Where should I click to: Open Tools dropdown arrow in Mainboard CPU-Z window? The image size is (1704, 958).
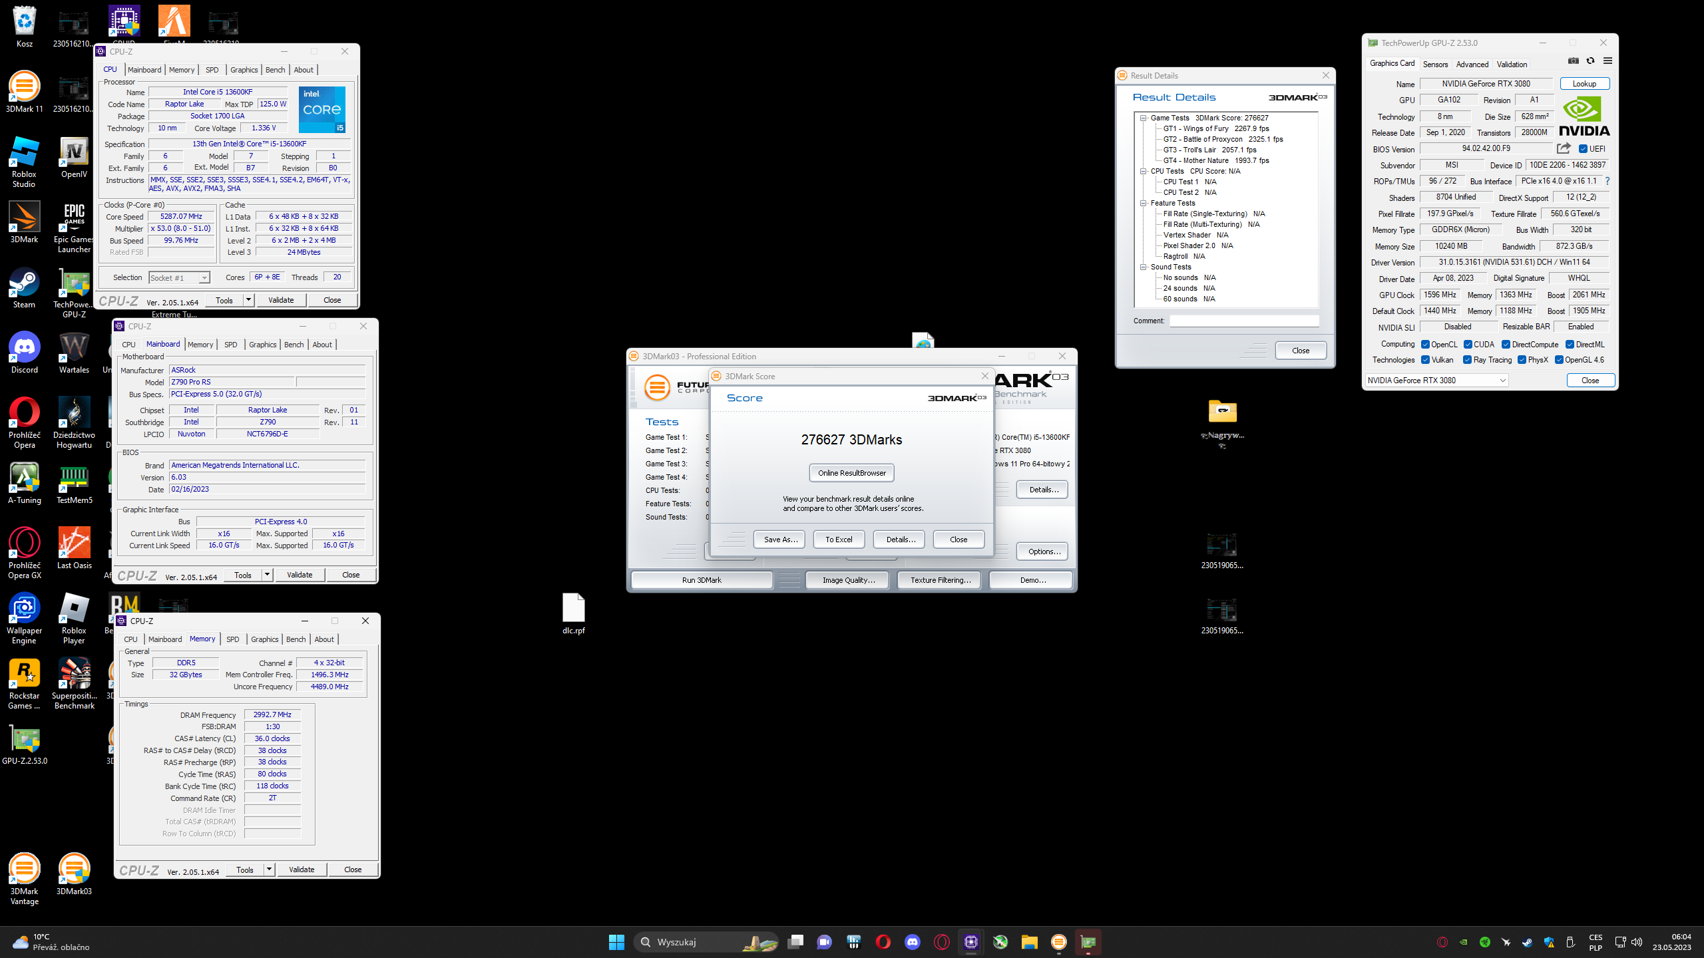coord(267,575)
